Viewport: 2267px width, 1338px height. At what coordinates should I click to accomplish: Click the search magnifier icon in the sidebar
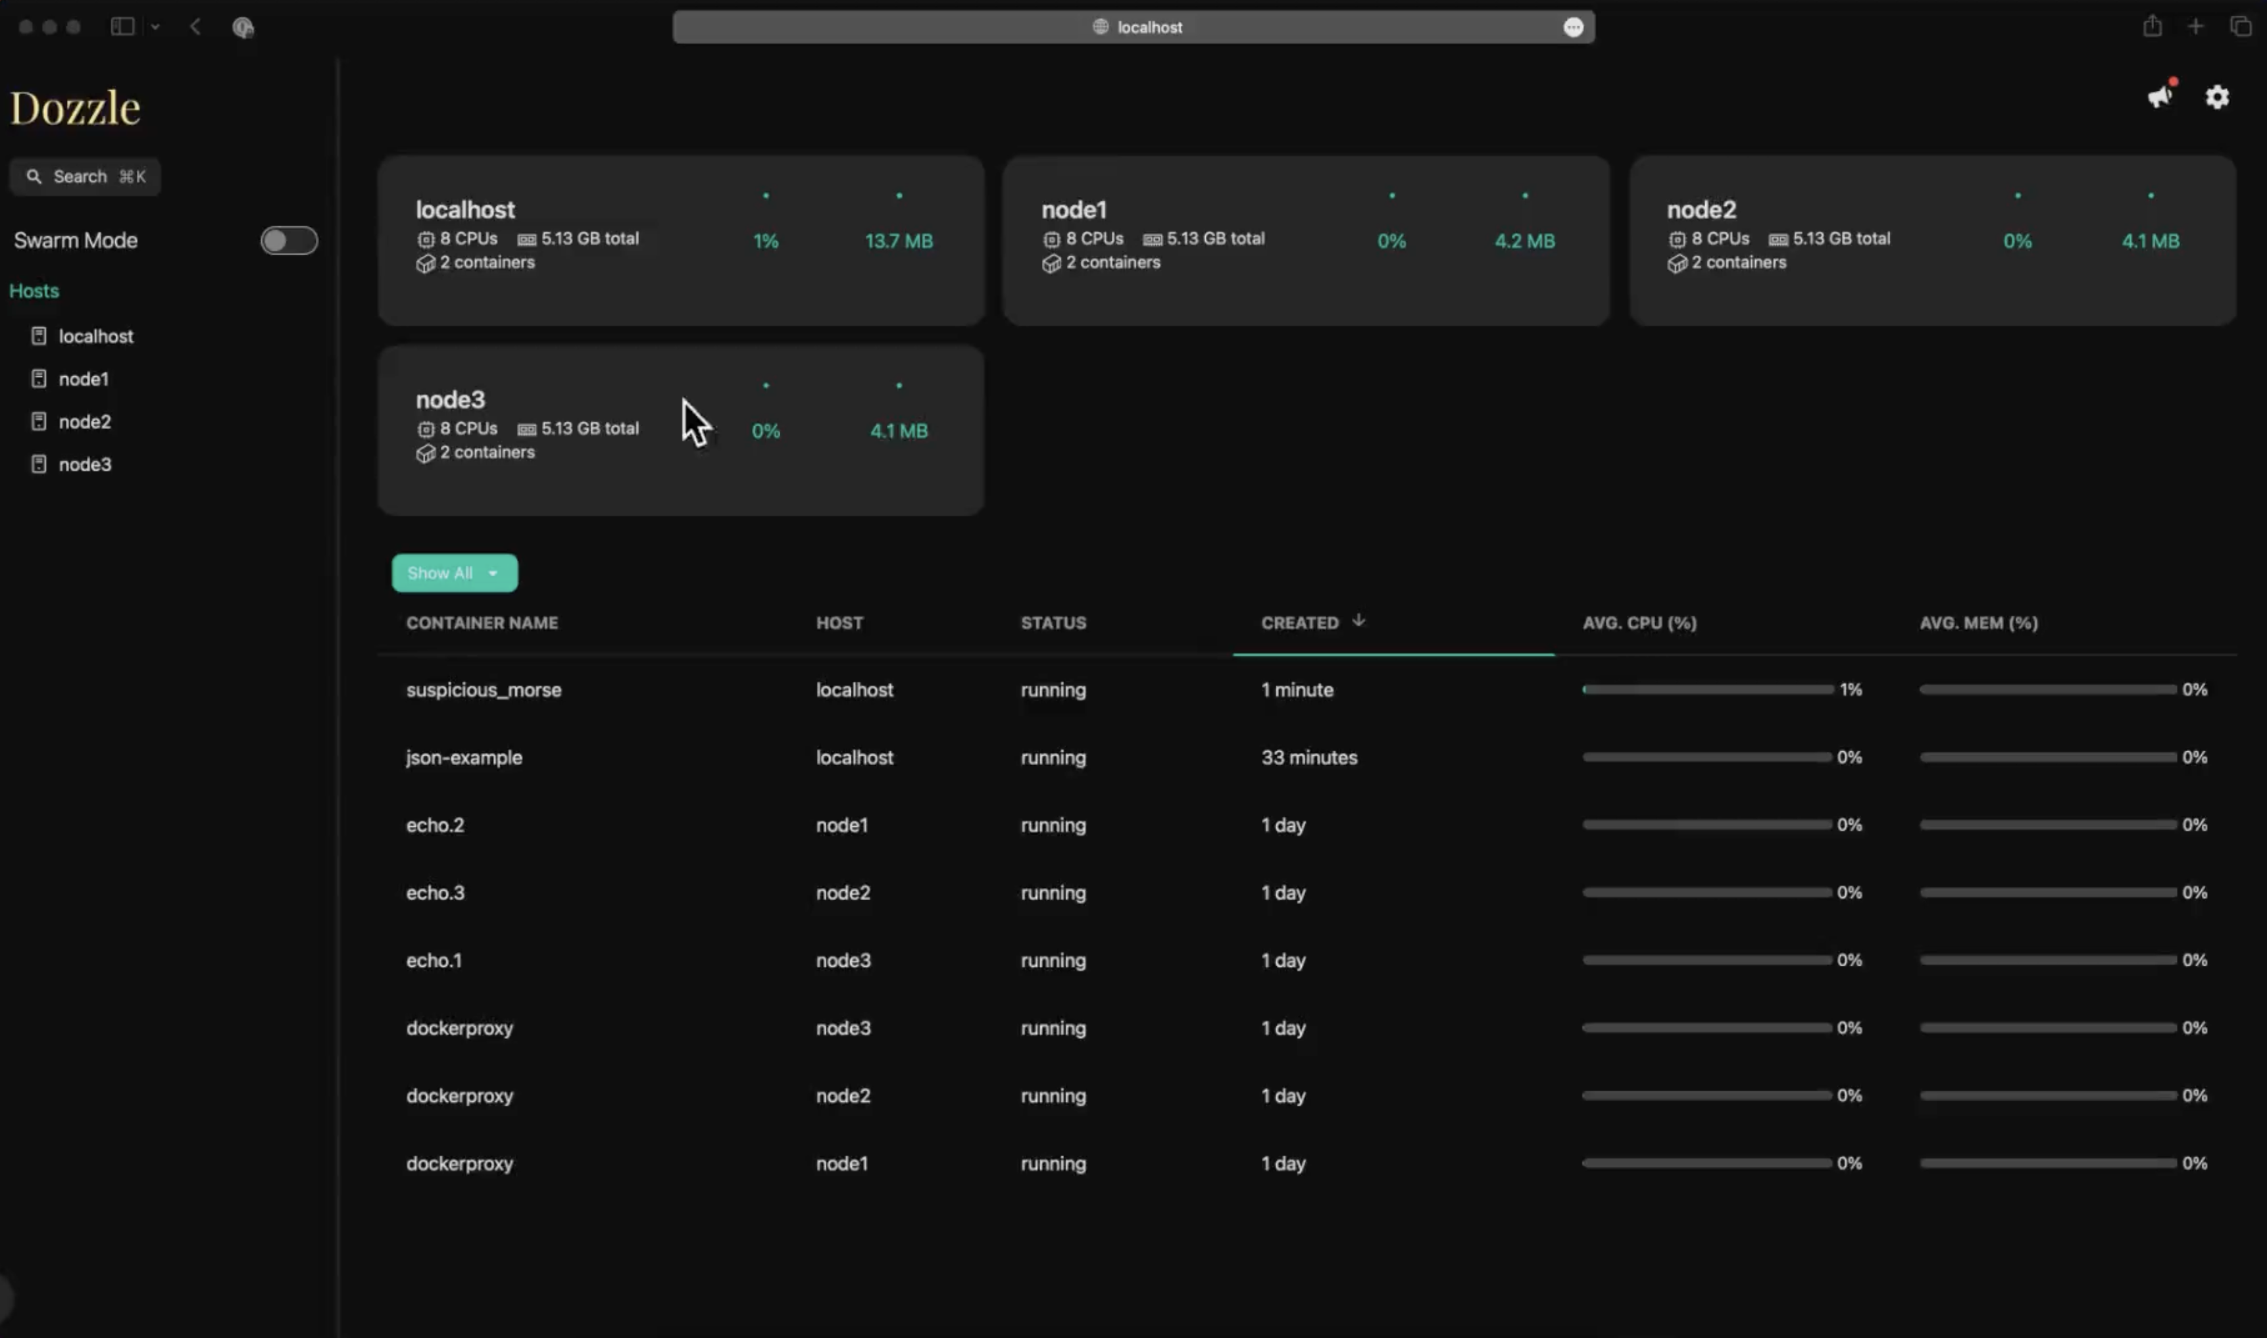tap(34, 176)
